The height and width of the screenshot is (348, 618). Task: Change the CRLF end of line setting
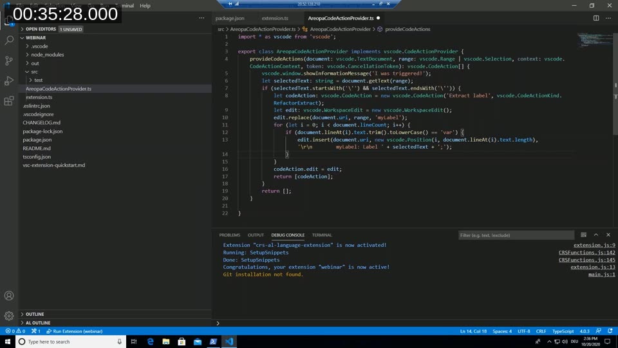(x=541, y=331)
